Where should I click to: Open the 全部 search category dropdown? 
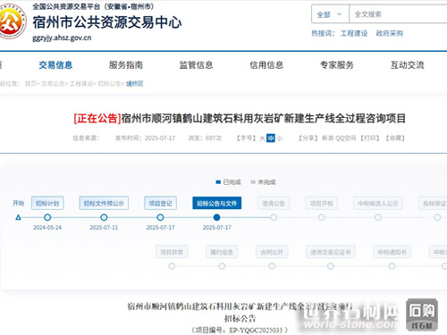point(330,14)
